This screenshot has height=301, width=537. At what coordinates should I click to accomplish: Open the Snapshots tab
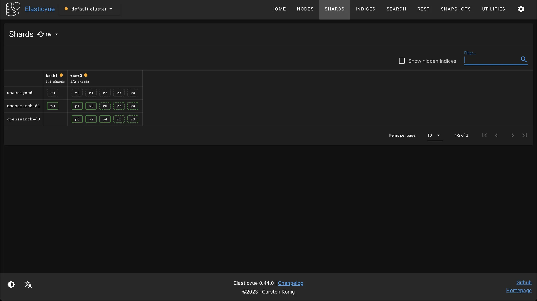pos(455,9)
